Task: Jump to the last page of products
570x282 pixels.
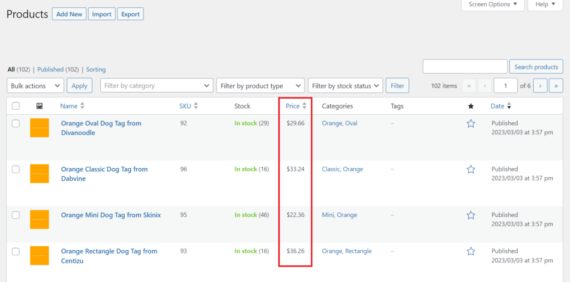Action: click(x=556, y=86)
